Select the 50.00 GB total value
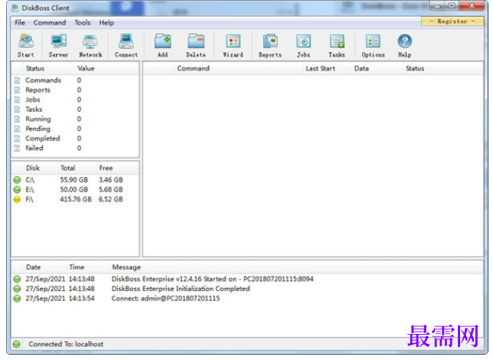This screenshot has width=493, height=360. pos(74,190)
